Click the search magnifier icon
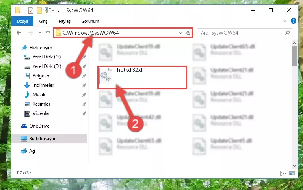 (287, 33)
